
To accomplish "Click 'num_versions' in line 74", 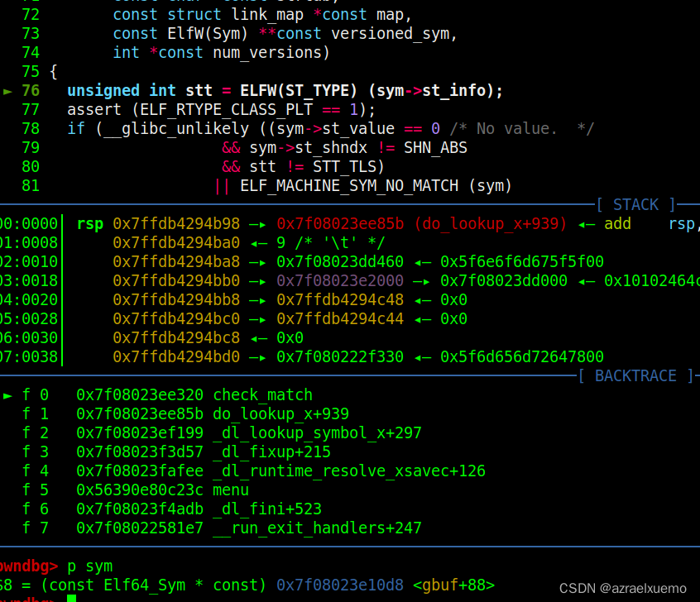I will click(x=267, y=53).
